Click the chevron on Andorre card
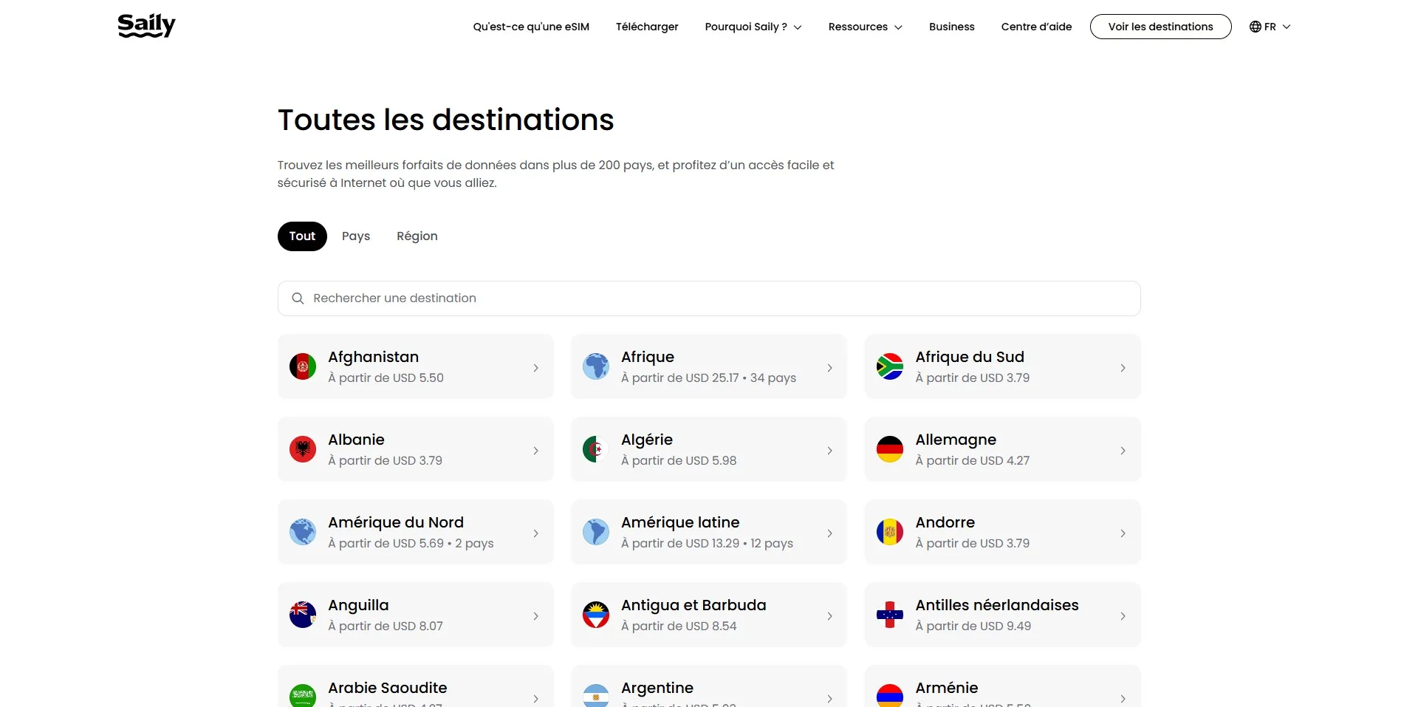Viewport: 1418px width, 707px height. point(1123,533)
